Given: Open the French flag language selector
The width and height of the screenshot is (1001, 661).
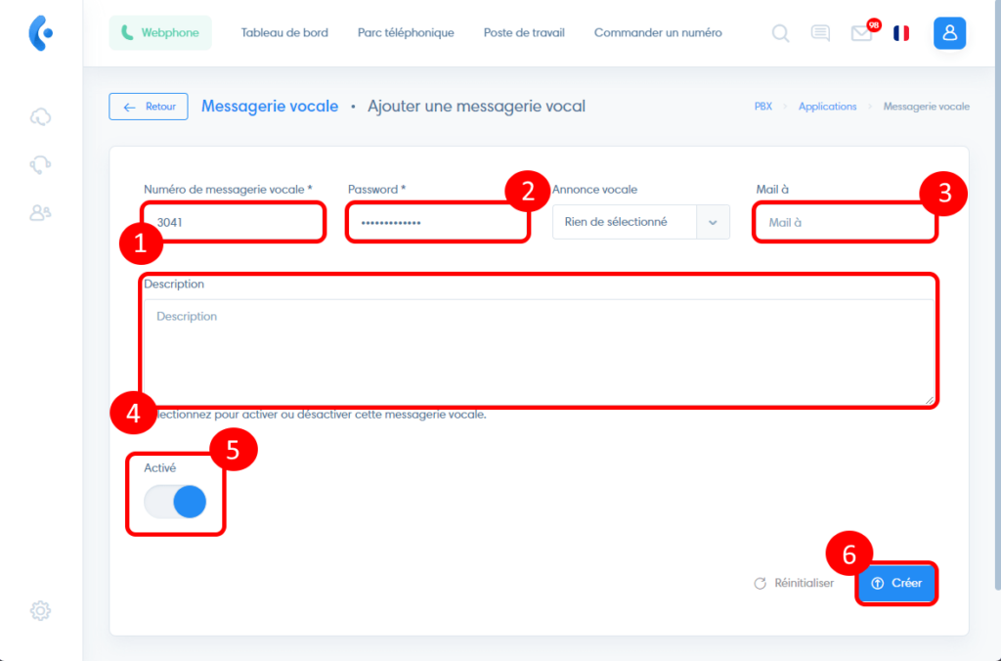Looking at the screenshot, I should (901, 33).
